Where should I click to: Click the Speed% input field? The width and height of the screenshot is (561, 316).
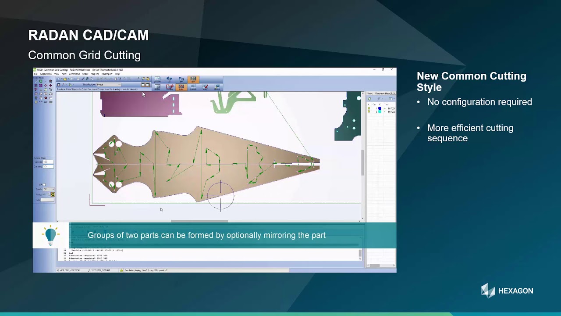pos(48,162)
